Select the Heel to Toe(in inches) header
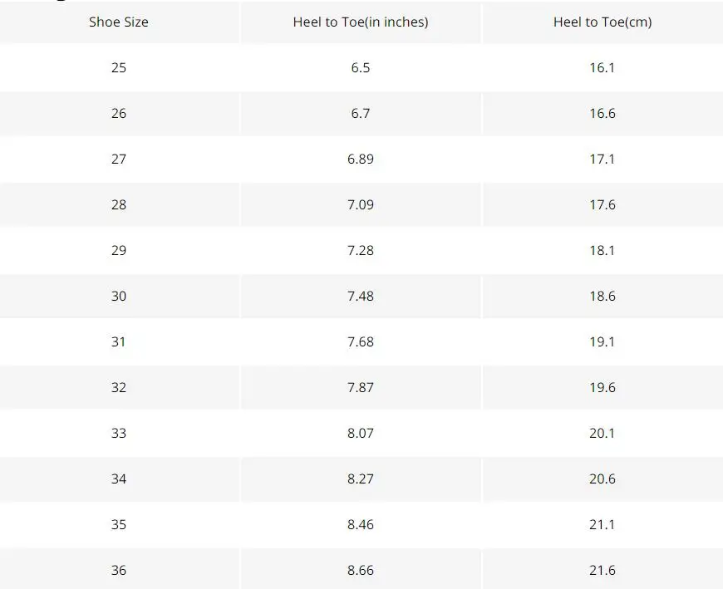723x589 pixels. (361, 22)
